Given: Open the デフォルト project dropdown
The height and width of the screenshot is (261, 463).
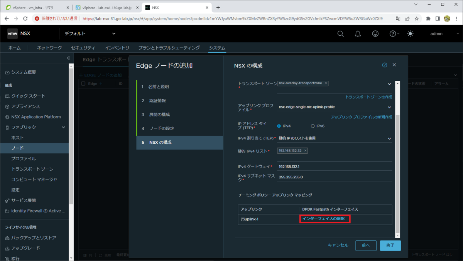Looking at the screenshot, I should (x=90, y=34).
